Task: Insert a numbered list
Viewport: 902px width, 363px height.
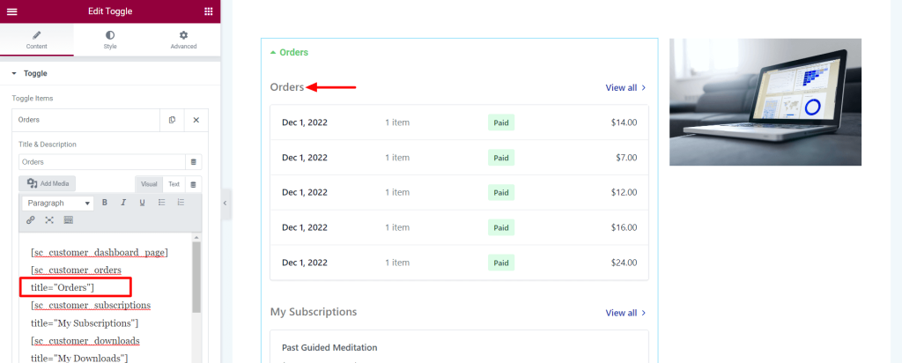Action: coord(181,203)
